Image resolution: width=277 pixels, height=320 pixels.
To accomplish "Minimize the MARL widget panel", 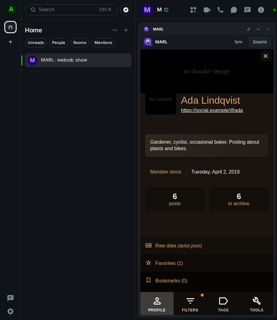I will pos(259,29).
